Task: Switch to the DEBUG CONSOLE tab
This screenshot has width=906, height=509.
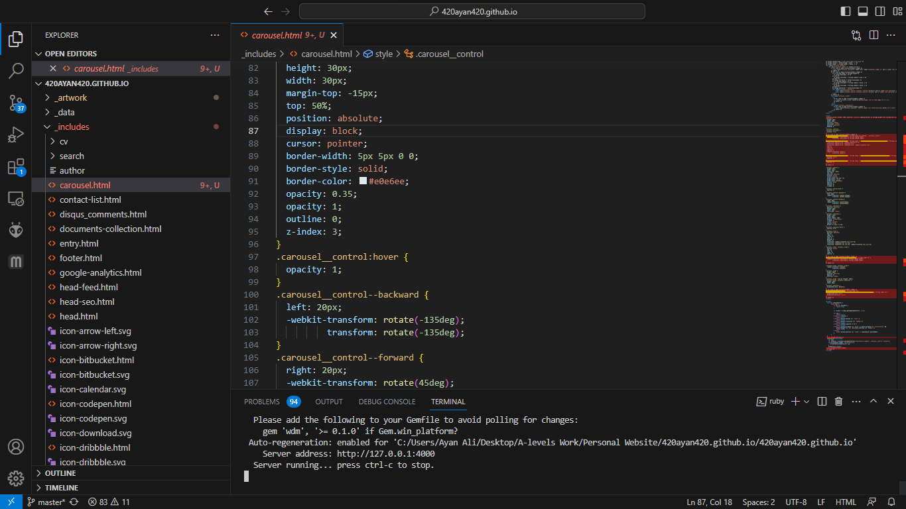Action: click(387, 402)
